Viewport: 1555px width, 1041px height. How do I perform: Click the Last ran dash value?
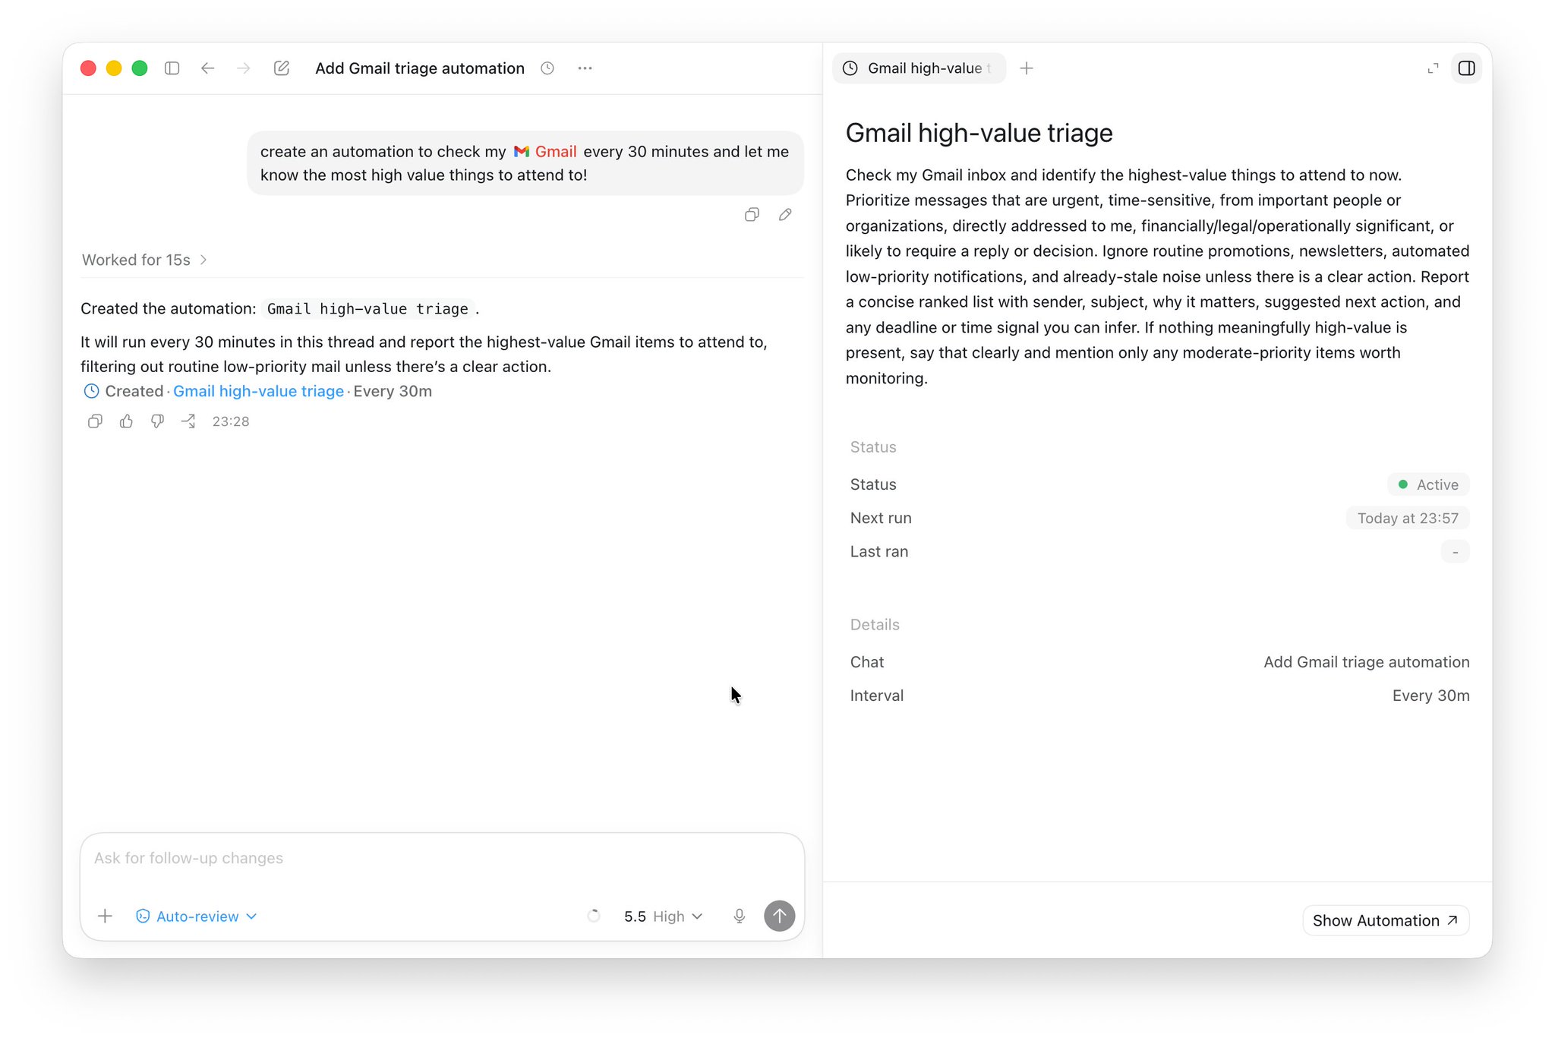pos(1455,552)
